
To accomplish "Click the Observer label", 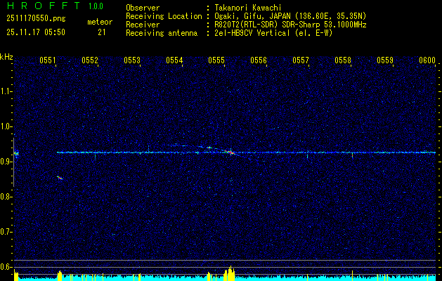I will pos(143,8).
